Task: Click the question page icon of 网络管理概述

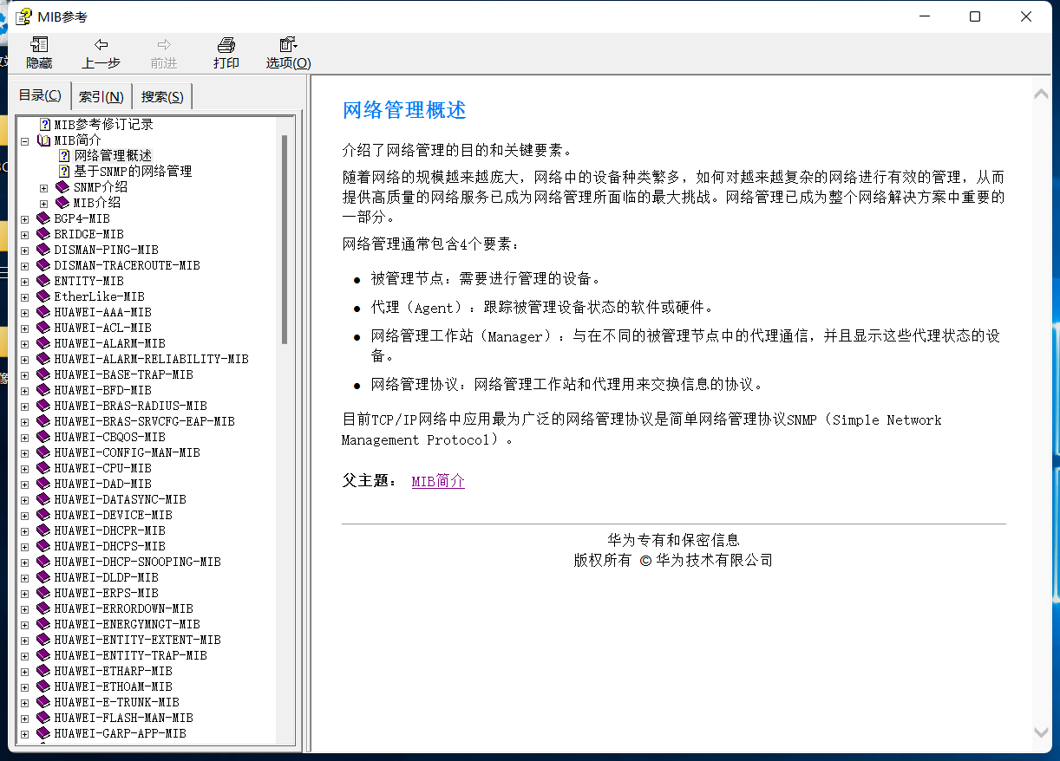Action: coord(64,156)
